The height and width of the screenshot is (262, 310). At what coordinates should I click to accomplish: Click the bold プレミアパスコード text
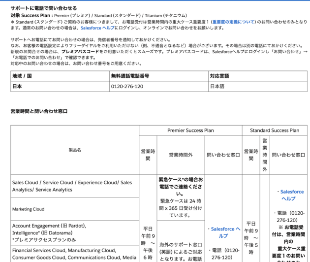[x=80, y=52]
